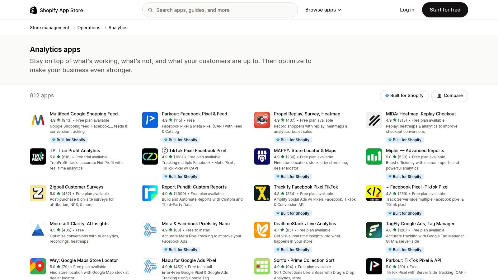Select Operations from the breadcrumb trail
The height and width of the screenshot is (280, 498).
[89, 27]
